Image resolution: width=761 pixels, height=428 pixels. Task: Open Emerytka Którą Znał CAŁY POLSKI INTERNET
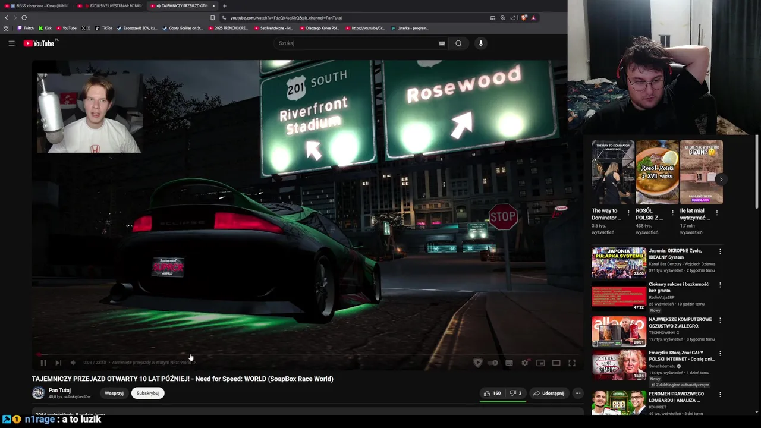pos(681,355)
